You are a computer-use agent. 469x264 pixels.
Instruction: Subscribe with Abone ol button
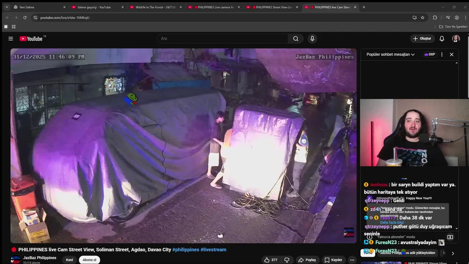[89, 260]
